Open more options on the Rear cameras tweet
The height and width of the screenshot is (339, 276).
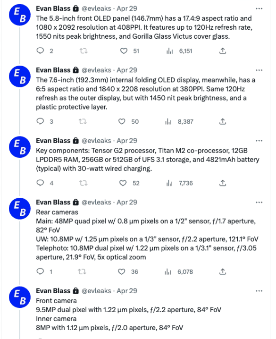click(259, 203)
